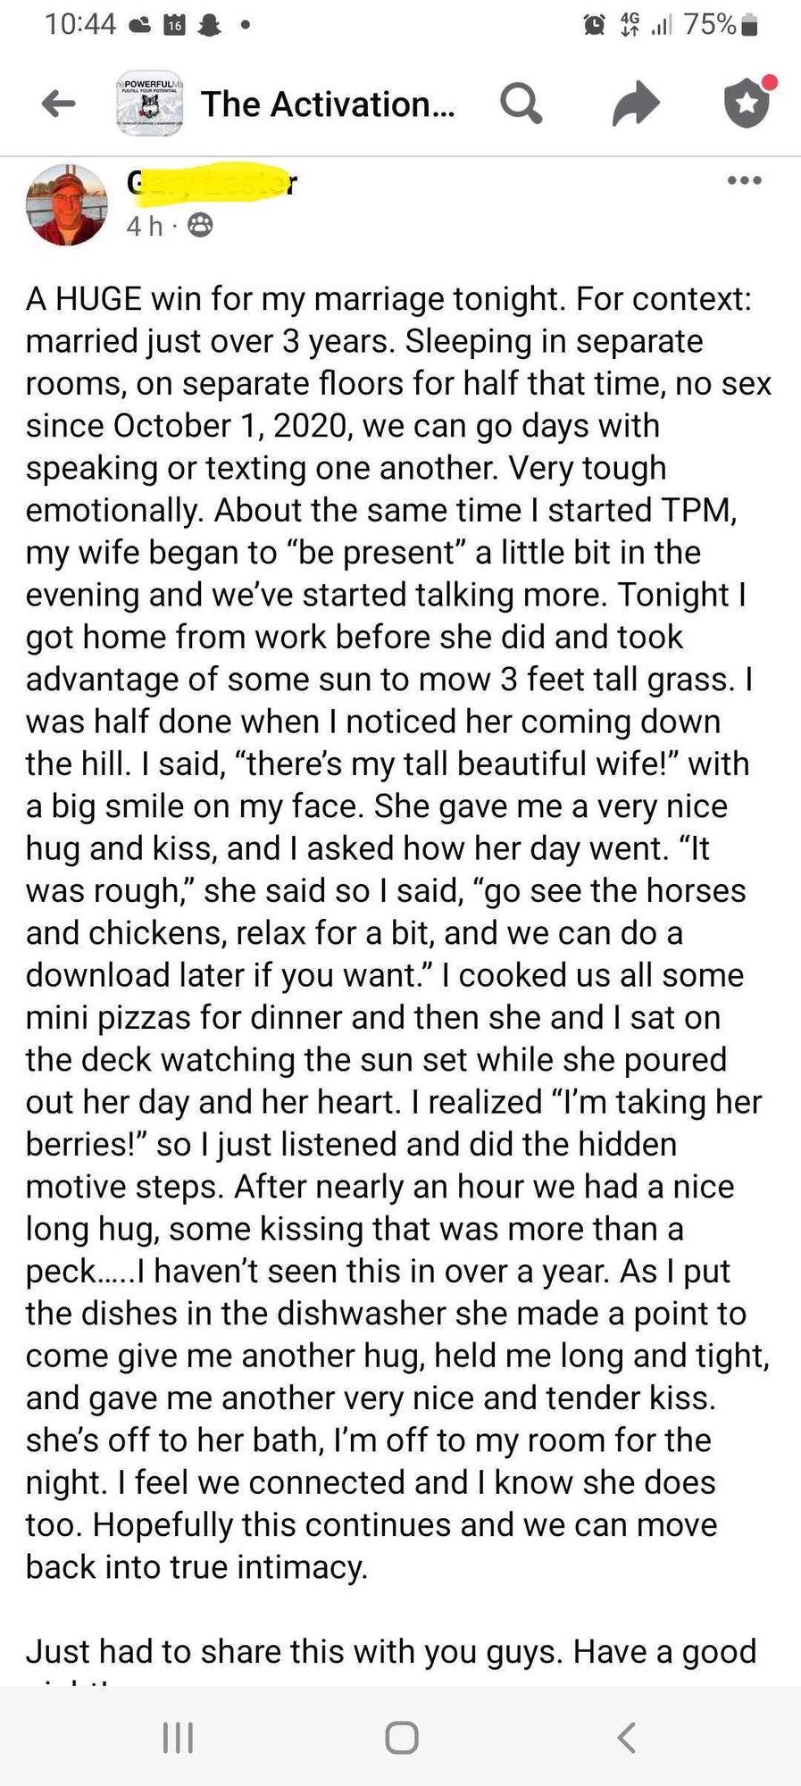Tap the 75% battery indicator
This screenshot has height=1786, width=801.
(x=720, y=25)
